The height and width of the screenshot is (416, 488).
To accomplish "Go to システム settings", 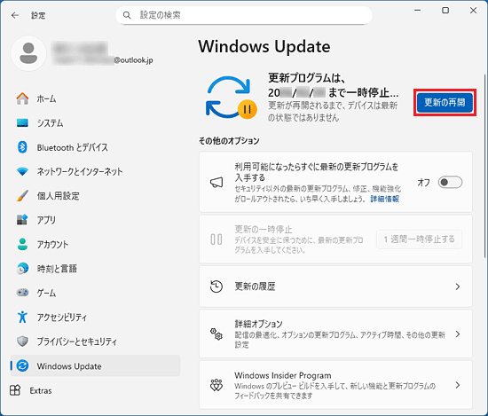I will click(x=95, y=123).
